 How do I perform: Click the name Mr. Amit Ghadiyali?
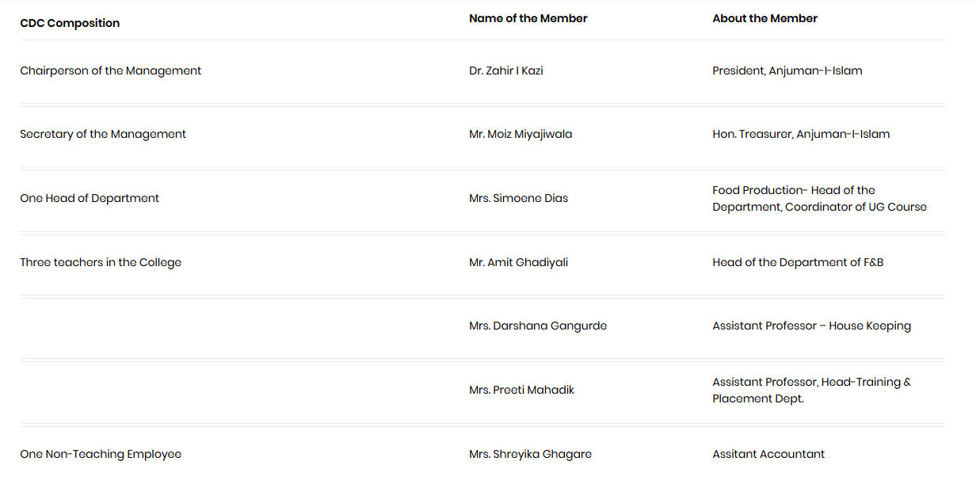tap(518, 262)
